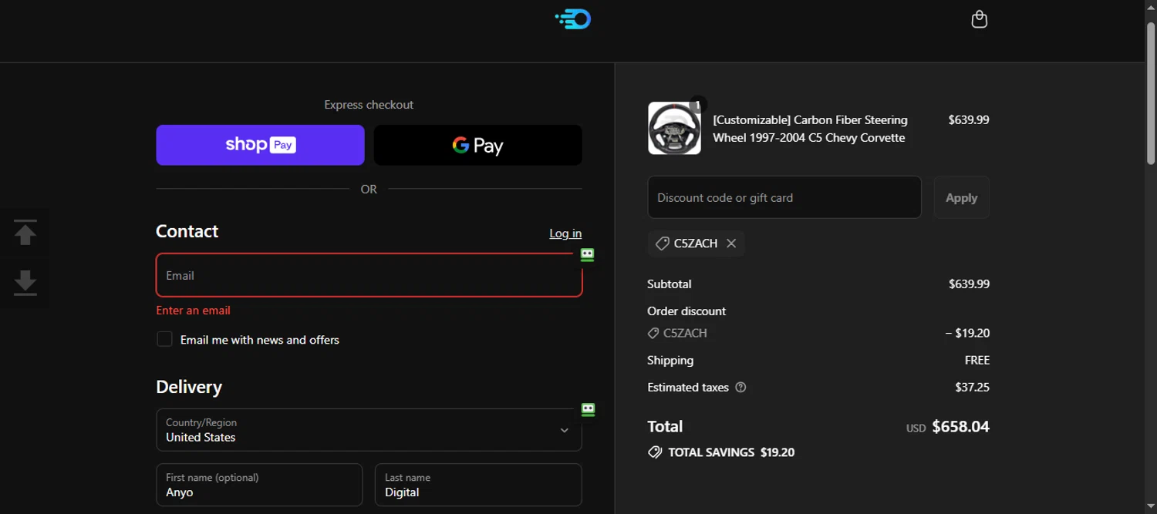The image size is (1157, 514).
Task: Click the item quantity badge on the thumbnail
Action: coord(697,104)
